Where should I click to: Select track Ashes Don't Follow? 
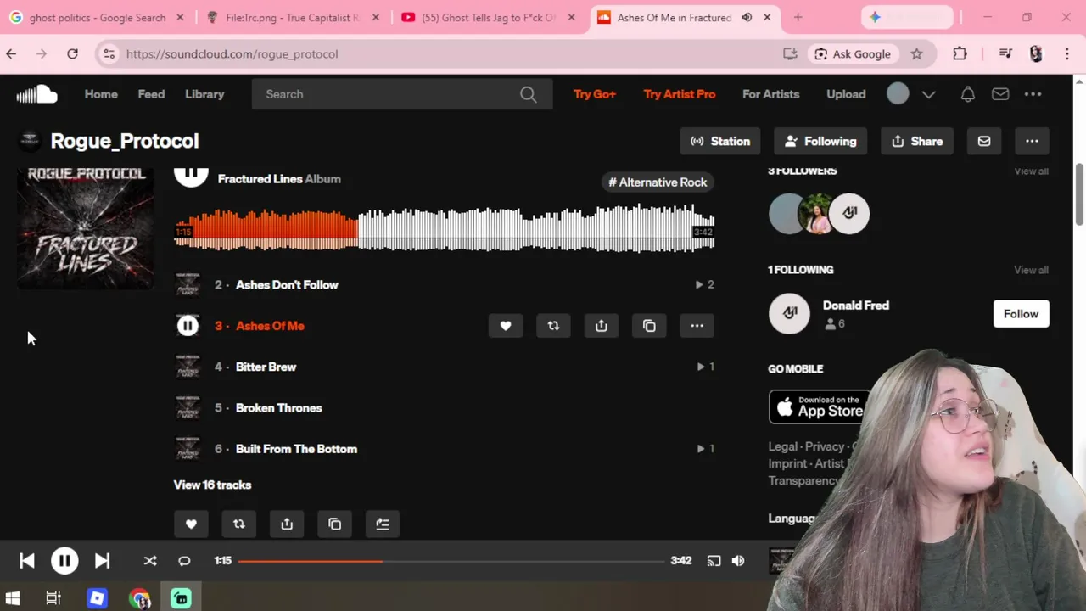[287, 285]
